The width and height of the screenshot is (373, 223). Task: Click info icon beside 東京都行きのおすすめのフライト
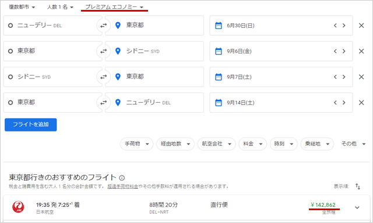click(122, 178)
